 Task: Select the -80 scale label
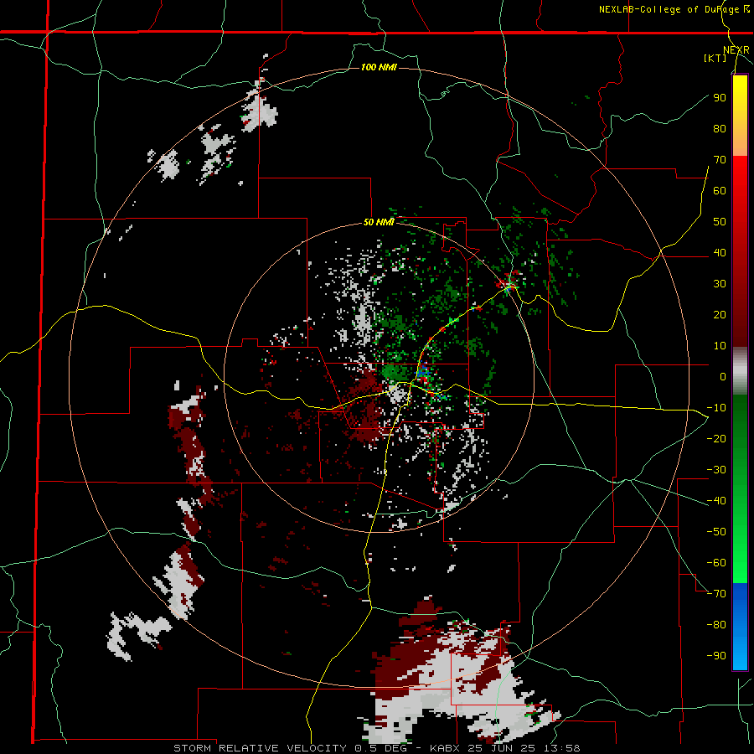[716, 625]
